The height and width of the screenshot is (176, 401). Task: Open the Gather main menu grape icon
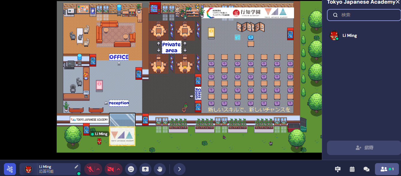10,169
